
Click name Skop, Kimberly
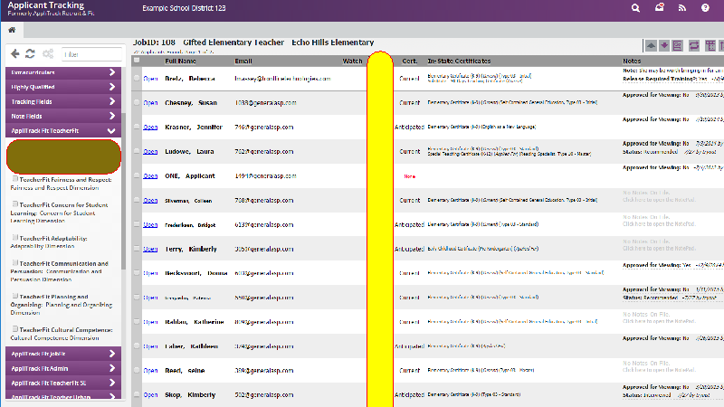pyautogui.click(x=190, y=395)
